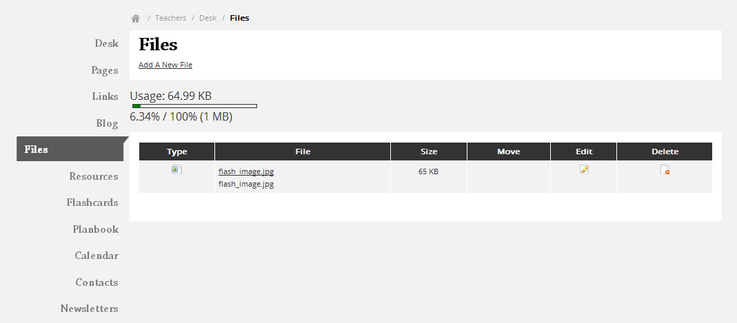This screenshot has width=737, height=323.
Task: Open the flash_image.jpg file link
Action: [x=246, y=171]
